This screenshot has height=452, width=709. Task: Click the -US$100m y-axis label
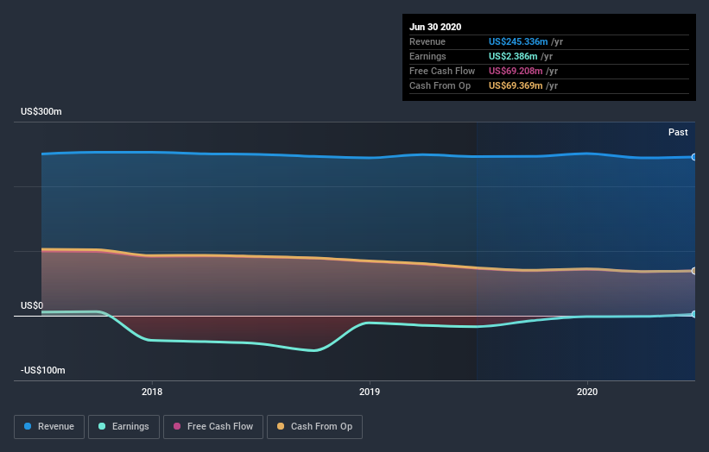point(43,370)
